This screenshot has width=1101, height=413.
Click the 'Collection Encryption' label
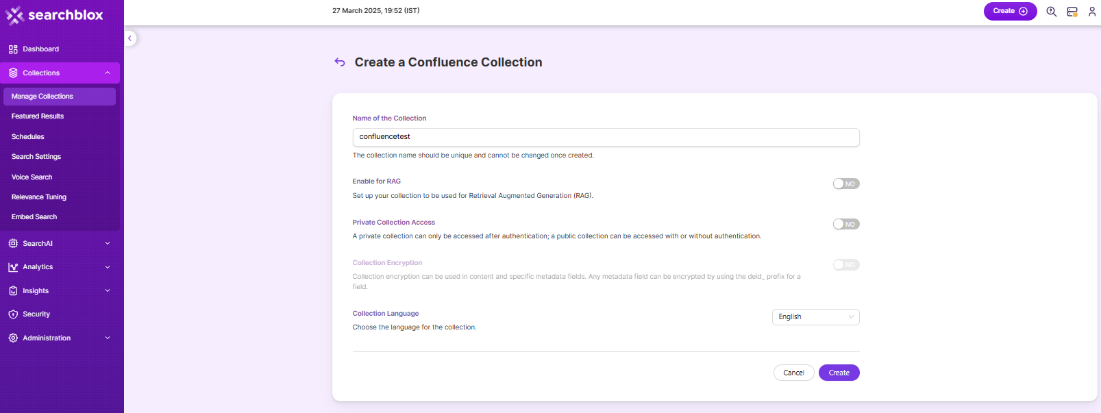387,263
